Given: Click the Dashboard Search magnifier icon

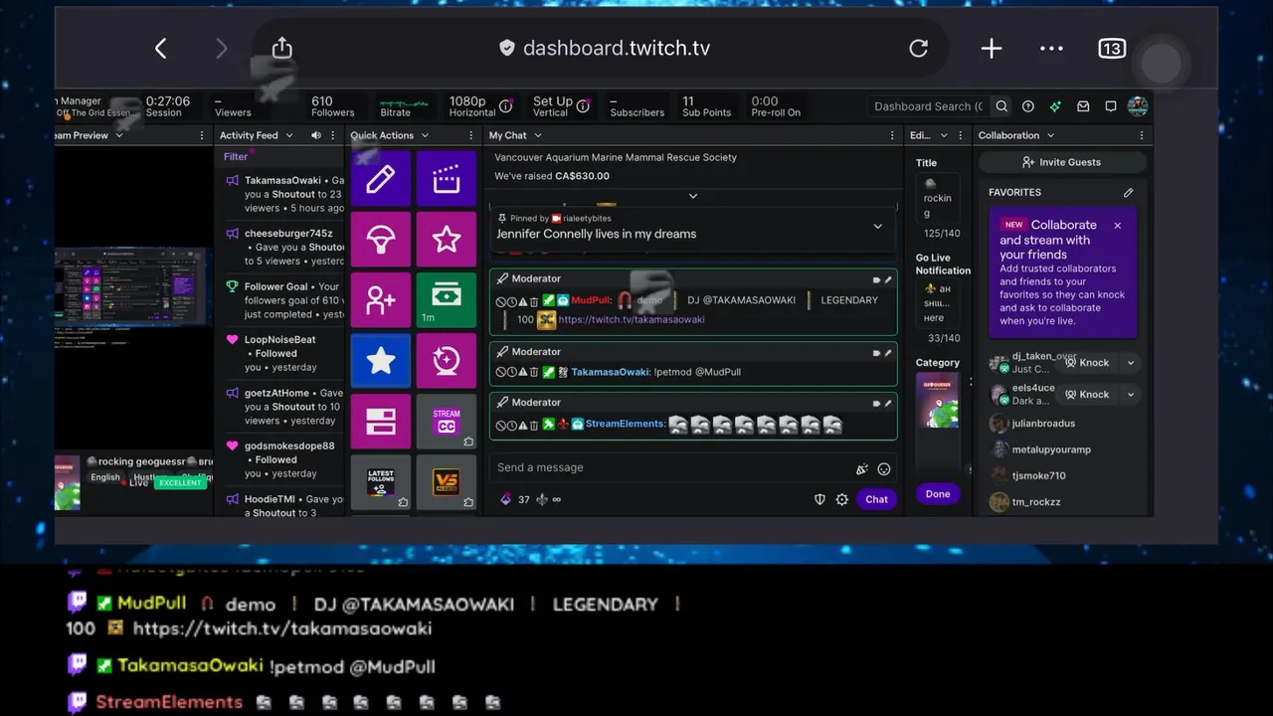Looking at the screenshot, I should click(x=1001, y=106).
